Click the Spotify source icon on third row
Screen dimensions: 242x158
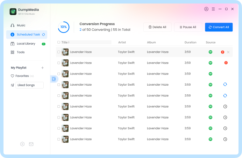(211, 74)
